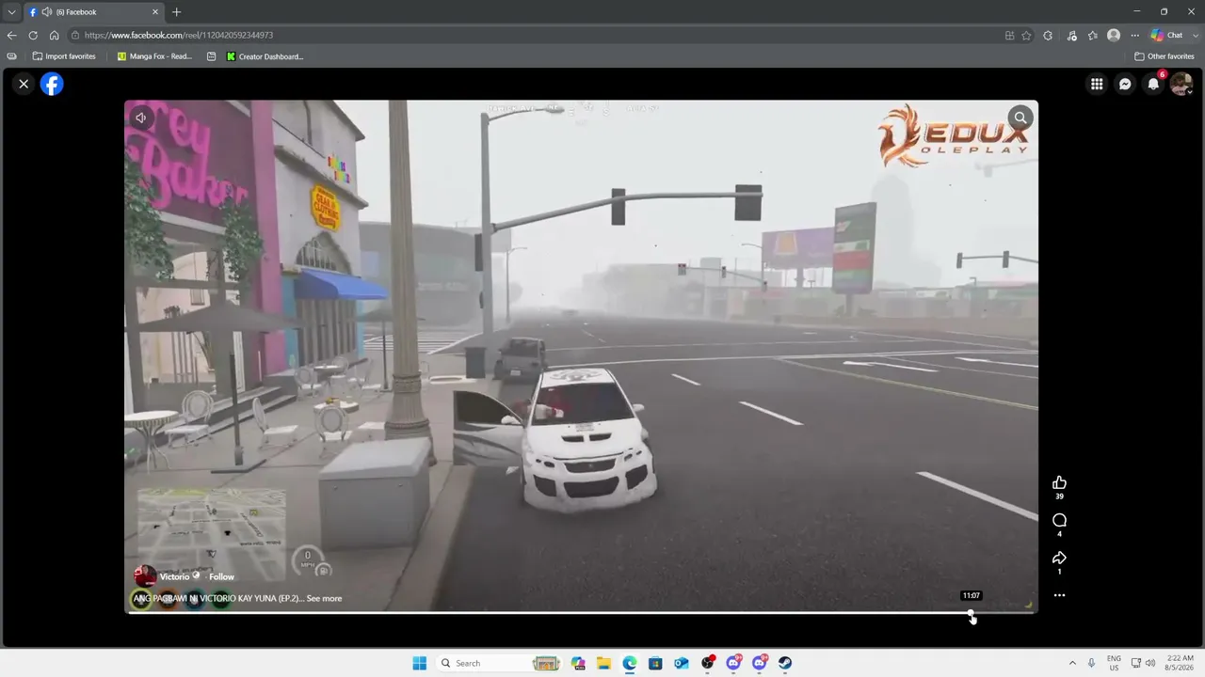Open the Creator Dashboard bookmark
This screenshot has width=1205, height=677.
pyautogui.click(x=265, y=56)
